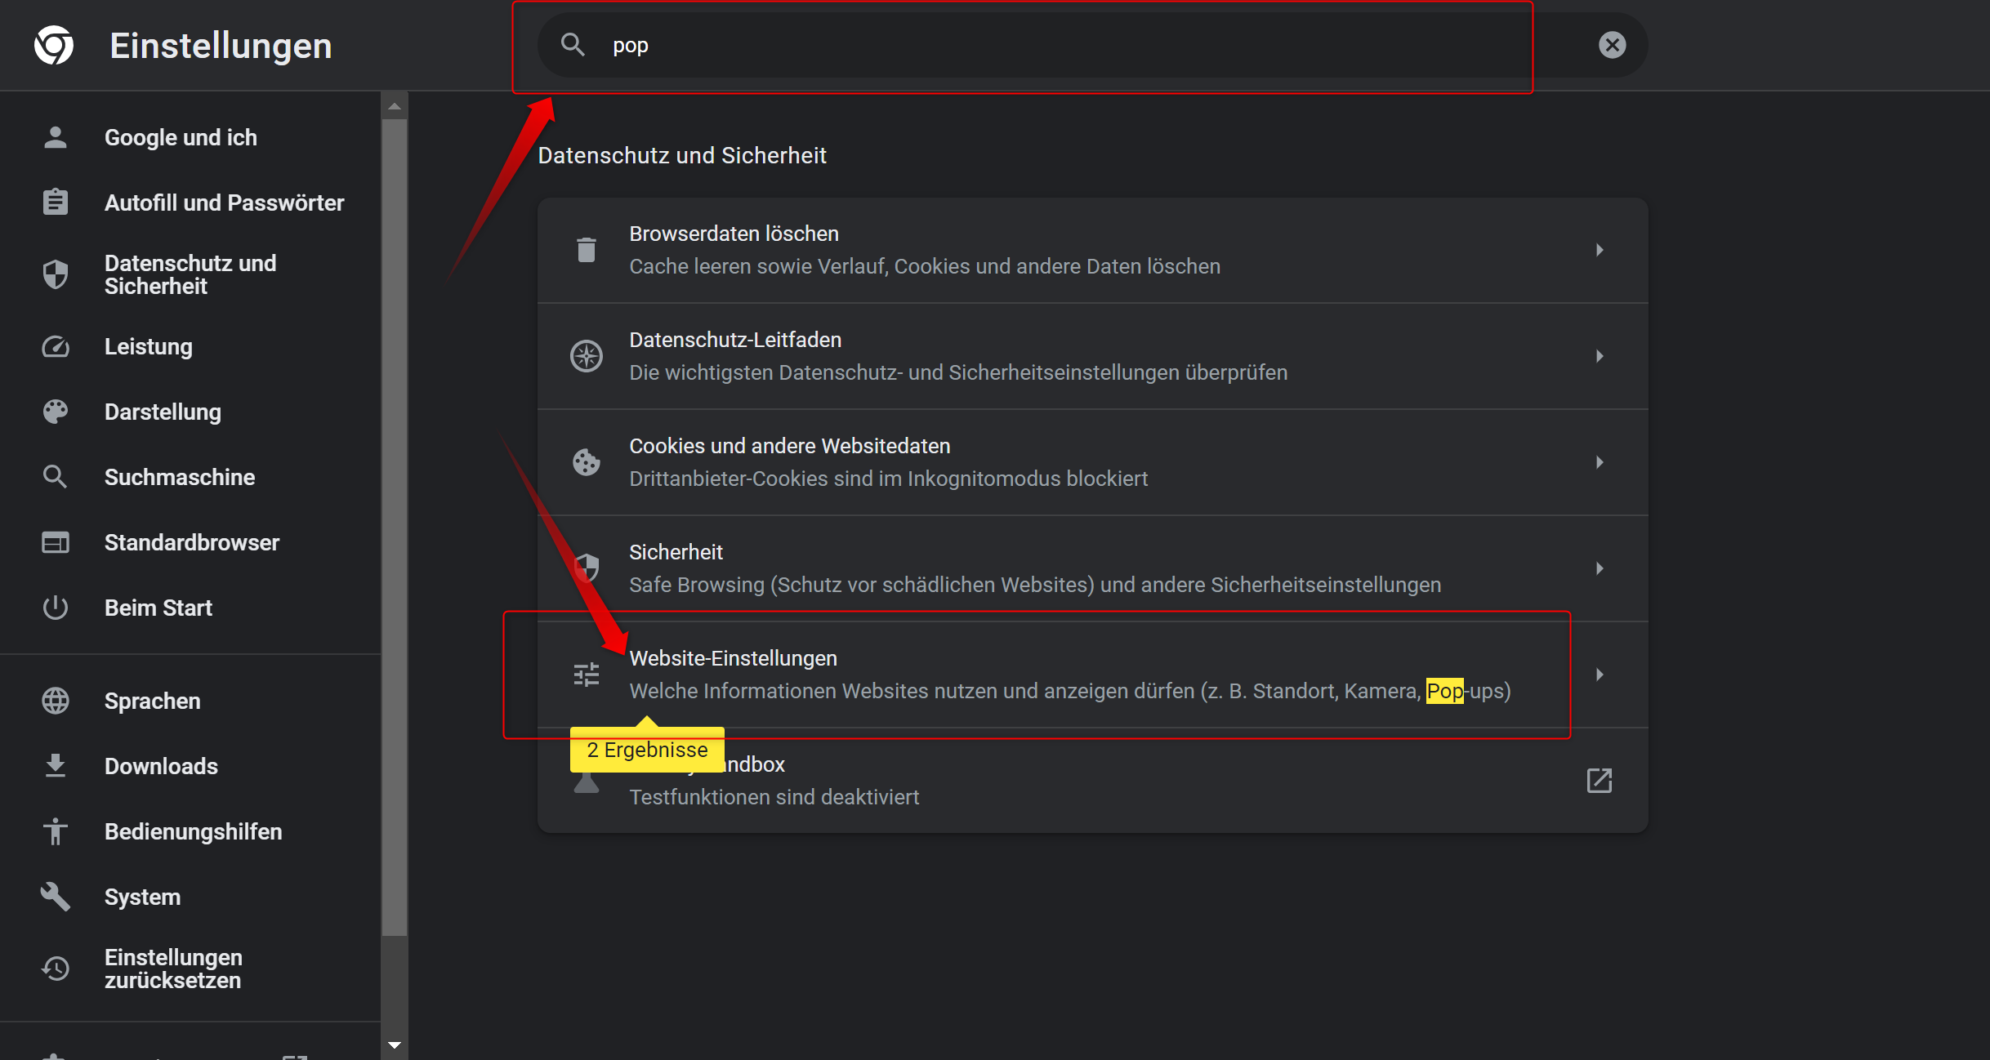
Task: Click the compass icon for Datenschutz-Leitfaden
Action: [x=586, y=356]
